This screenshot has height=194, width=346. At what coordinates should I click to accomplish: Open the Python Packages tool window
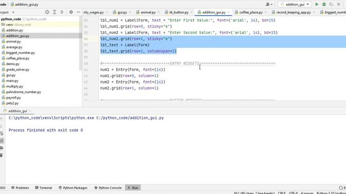pyautogui.click(x=73, y=188)
